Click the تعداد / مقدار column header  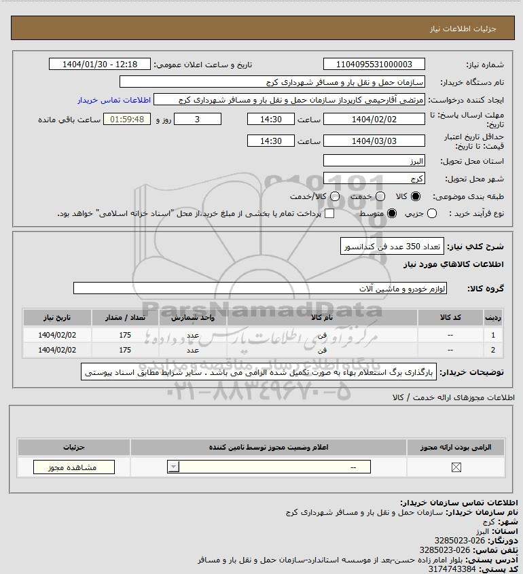tap(125, 317)
